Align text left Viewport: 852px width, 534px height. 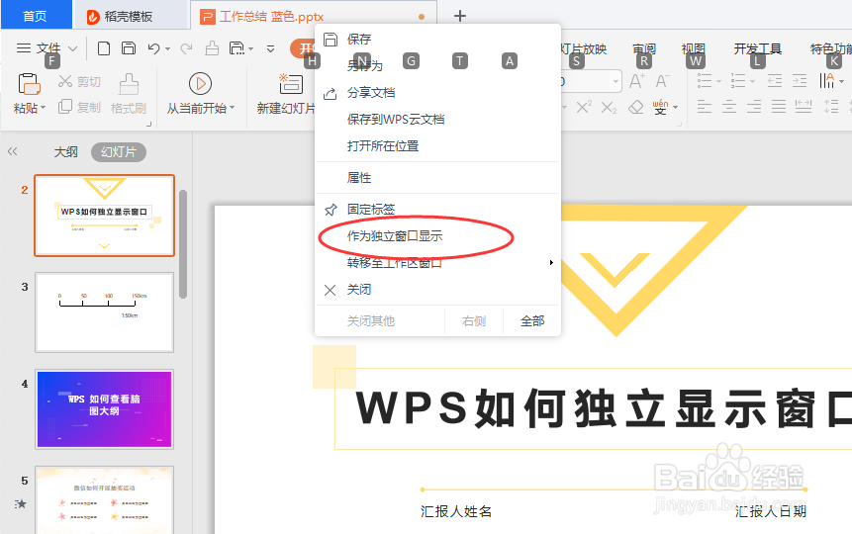(x=705, y=107)
